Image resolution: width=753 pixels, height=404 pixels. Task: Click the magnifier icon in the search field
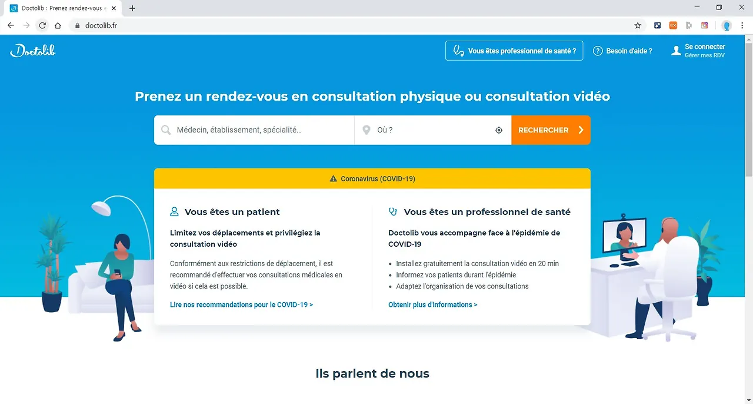[x=166, y=130]
